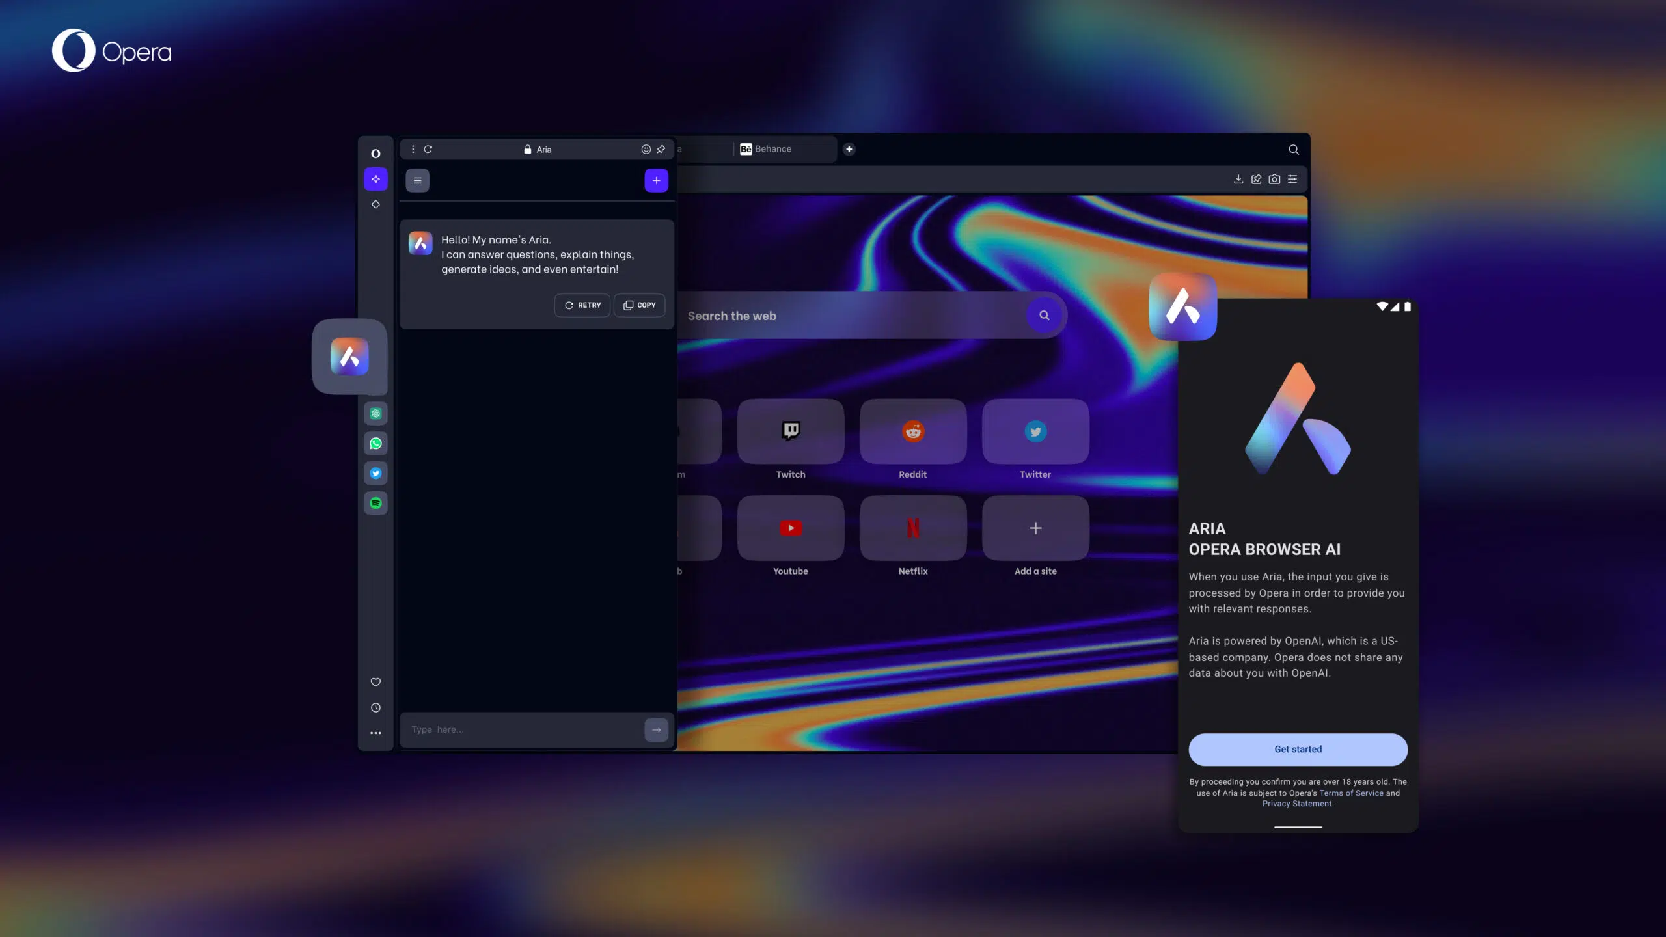Click the Aria AI assistant icon

349,356
